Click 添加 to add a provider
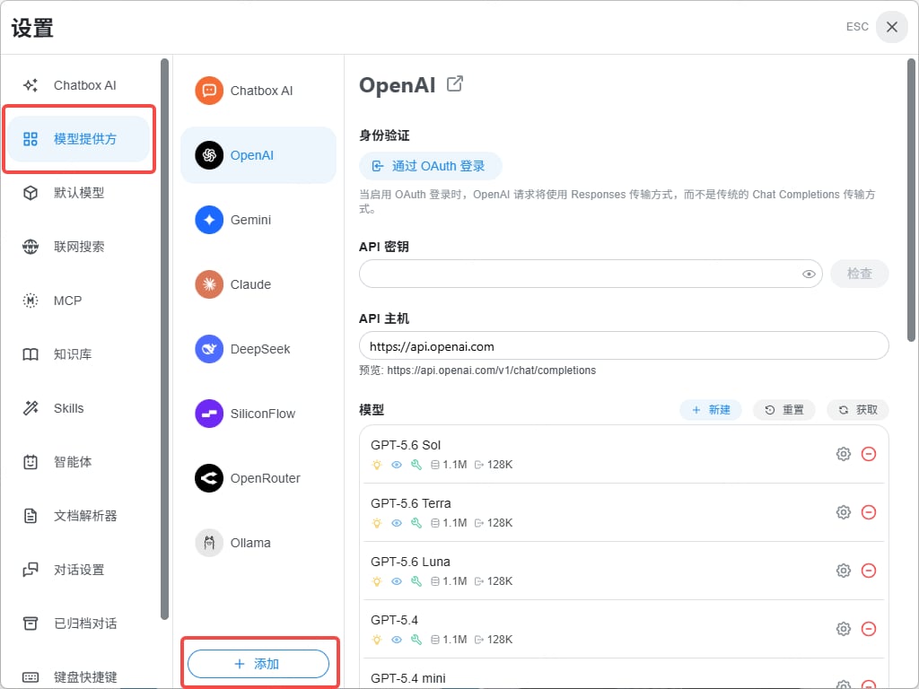The image size is (919, 689). point(258,664)
